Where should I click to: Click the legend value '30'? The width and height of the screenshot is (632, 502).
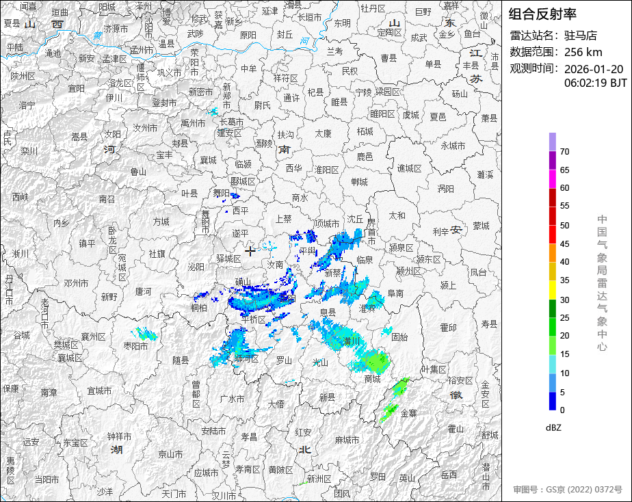565,300
